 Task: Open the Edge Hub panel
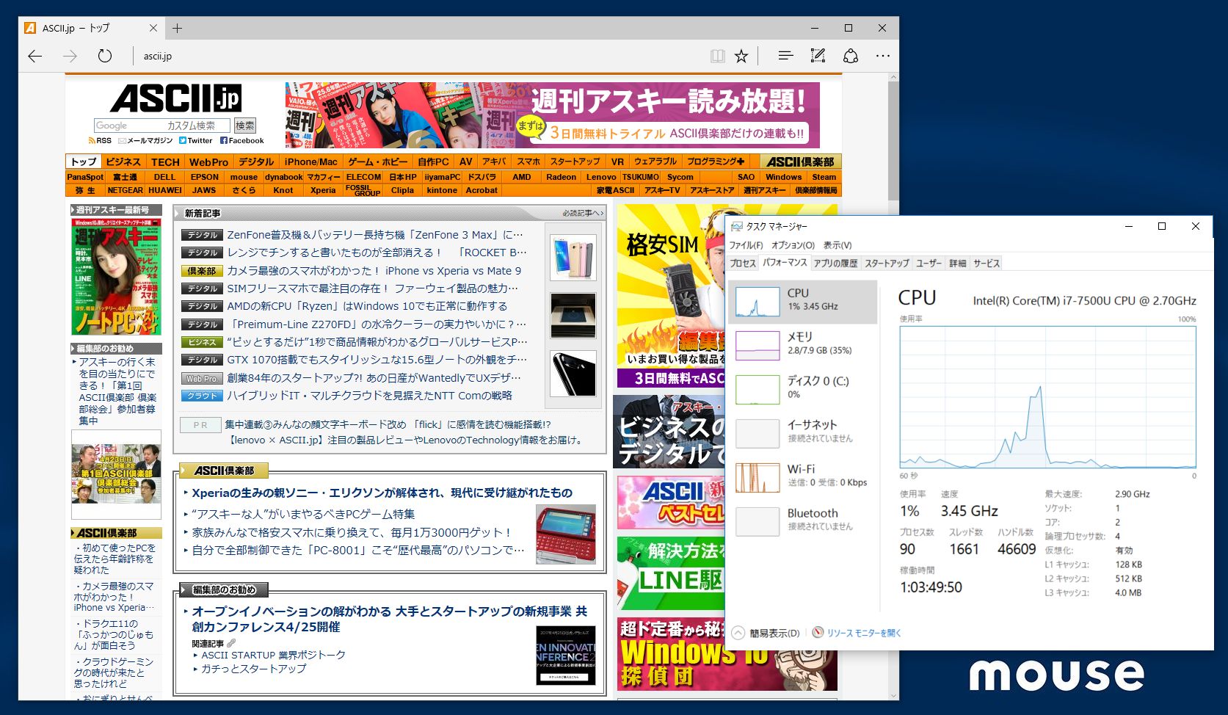point(785,56)
